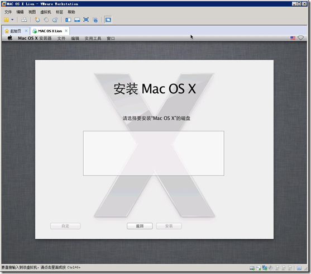Click the Wi-Fi status icon in Mac menu bar
Viewport: 311px width, 274px height.
tap(301, 38)
